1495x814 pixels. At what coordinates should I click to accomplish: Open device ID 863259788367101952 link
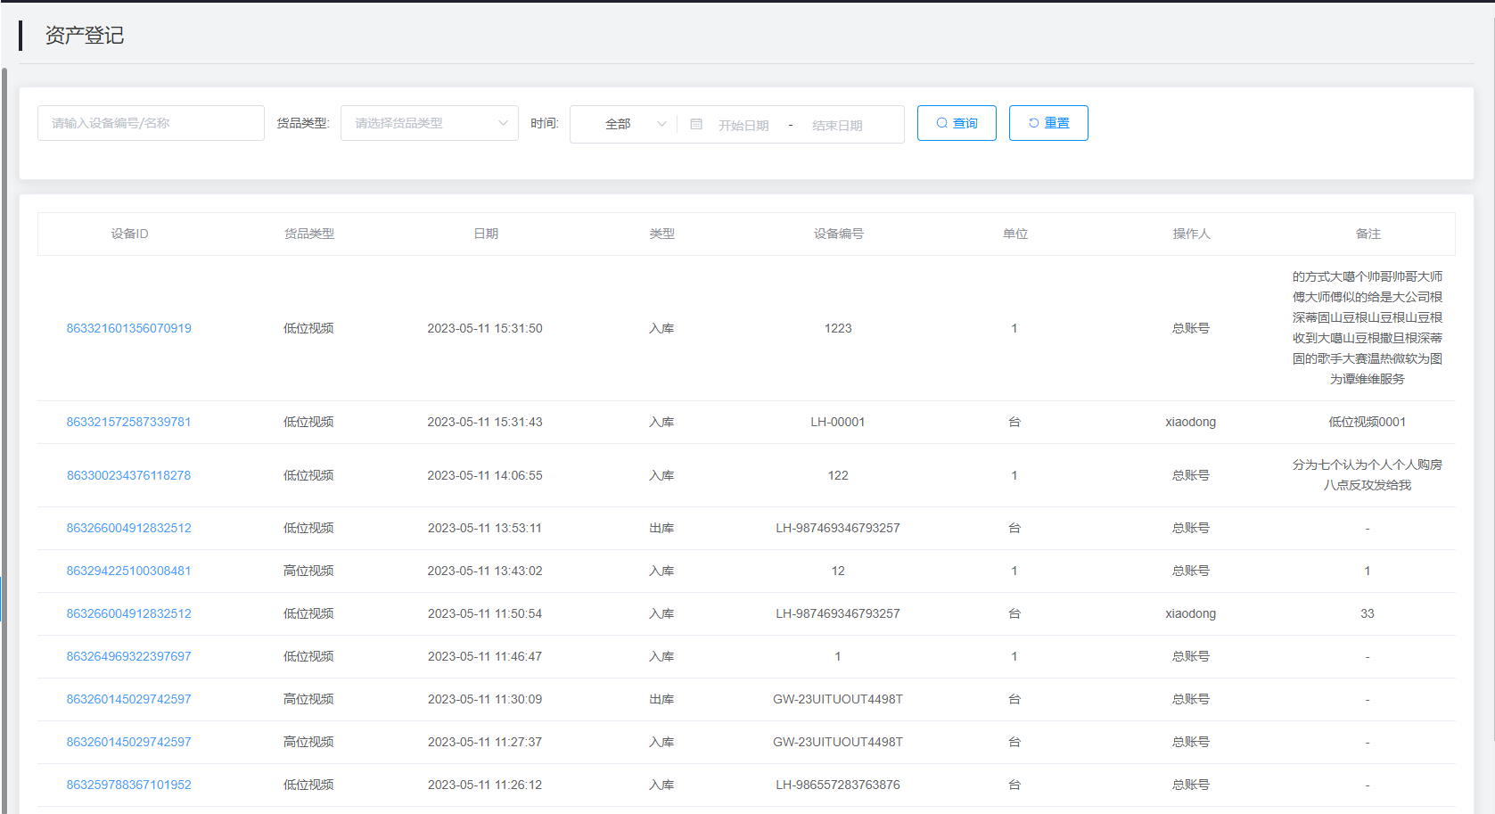tap(129, 785)
